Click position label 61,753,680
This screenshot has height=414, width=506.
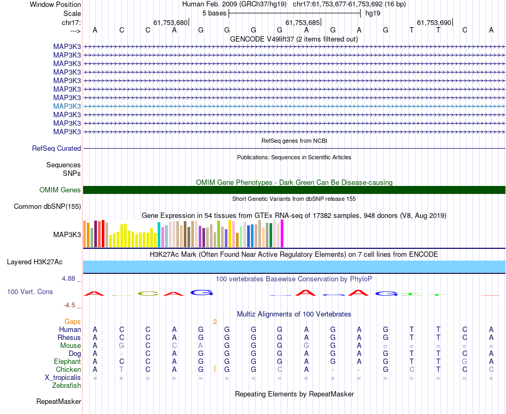click(170, 22)
